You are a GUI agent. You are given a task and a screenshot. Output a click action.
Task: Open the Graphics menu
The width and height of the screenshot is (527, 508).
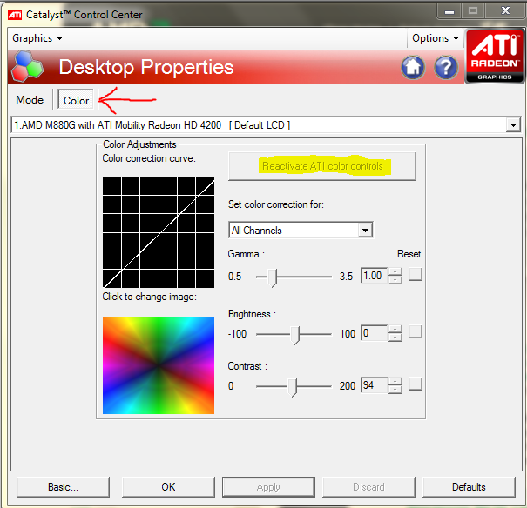click(37, 38)
